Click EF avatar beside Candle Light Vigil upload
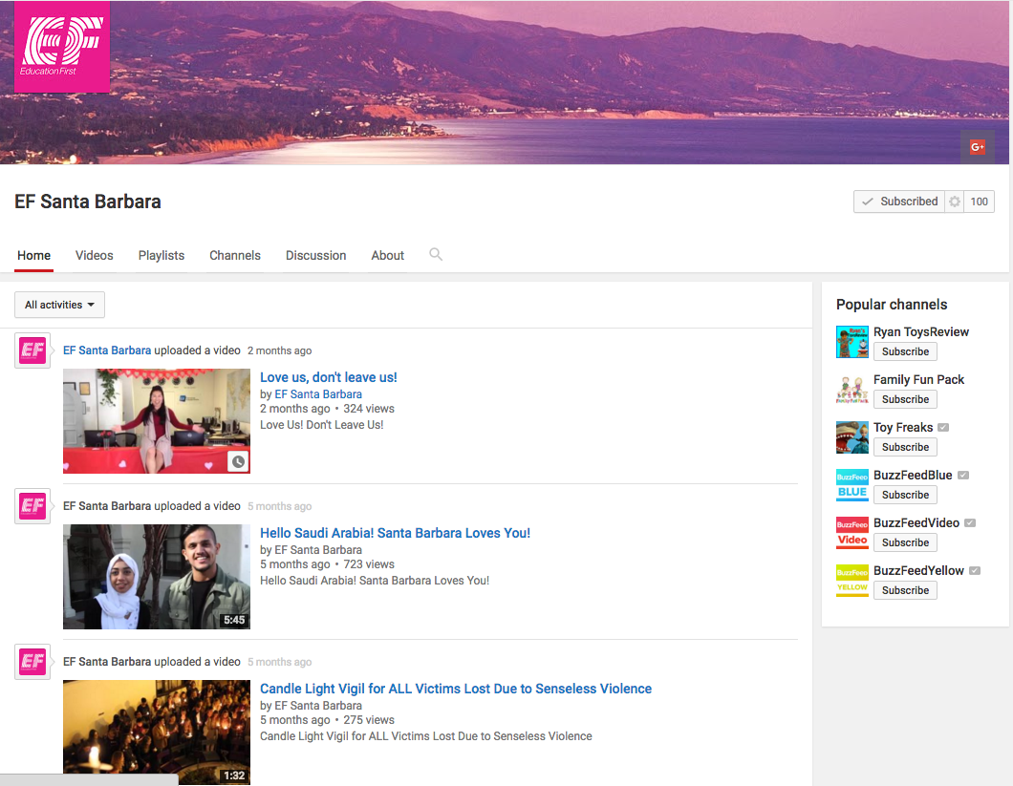Image resolution: width=1013 pixels, height=786 pixels. 32,662
